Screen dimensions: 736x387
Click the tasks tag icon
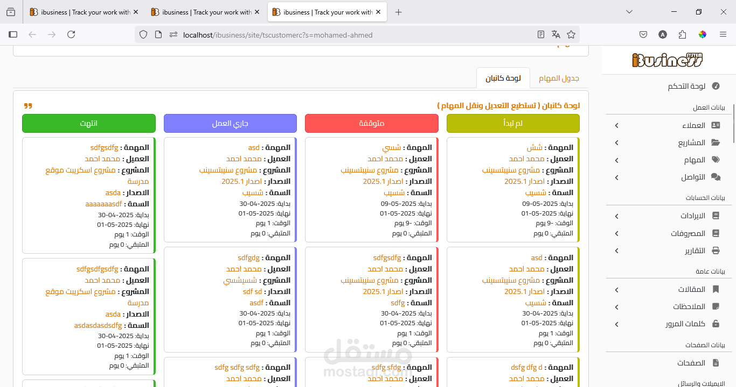(x=716, y=160)
